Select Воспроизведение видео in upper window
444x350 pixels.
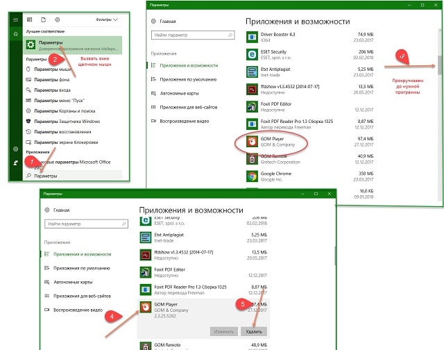tap(180, 121)
